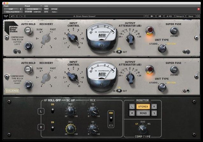Viewport: 203px width, 142px height.
Task: Monitor the L channel only
Action: coord(132,107)
